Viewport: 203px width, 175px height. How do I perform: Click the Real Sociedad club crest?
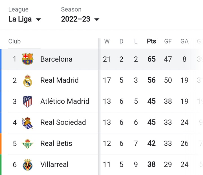tap(27, 123)
